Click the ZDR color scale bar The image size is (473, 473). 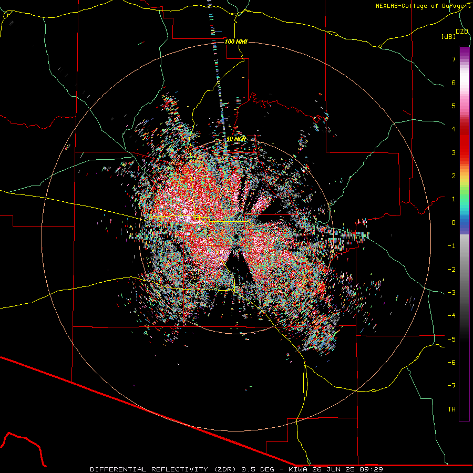click(x=464, y=234)
